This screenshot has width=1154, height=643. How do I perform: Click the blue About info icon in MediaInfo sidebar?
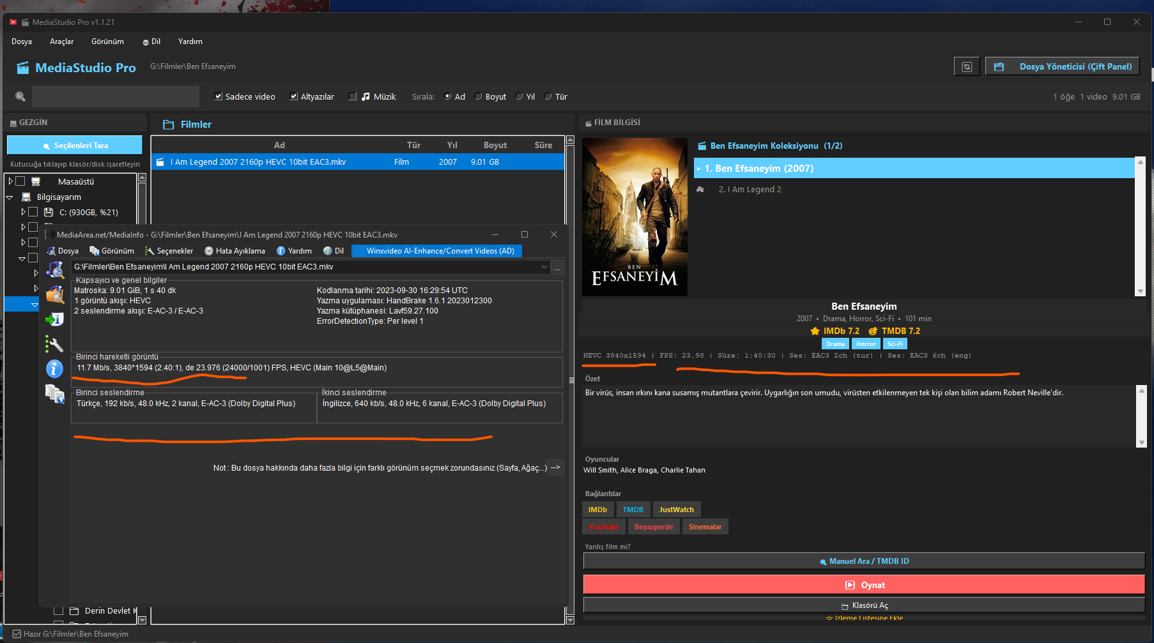[x=55, y=368]
